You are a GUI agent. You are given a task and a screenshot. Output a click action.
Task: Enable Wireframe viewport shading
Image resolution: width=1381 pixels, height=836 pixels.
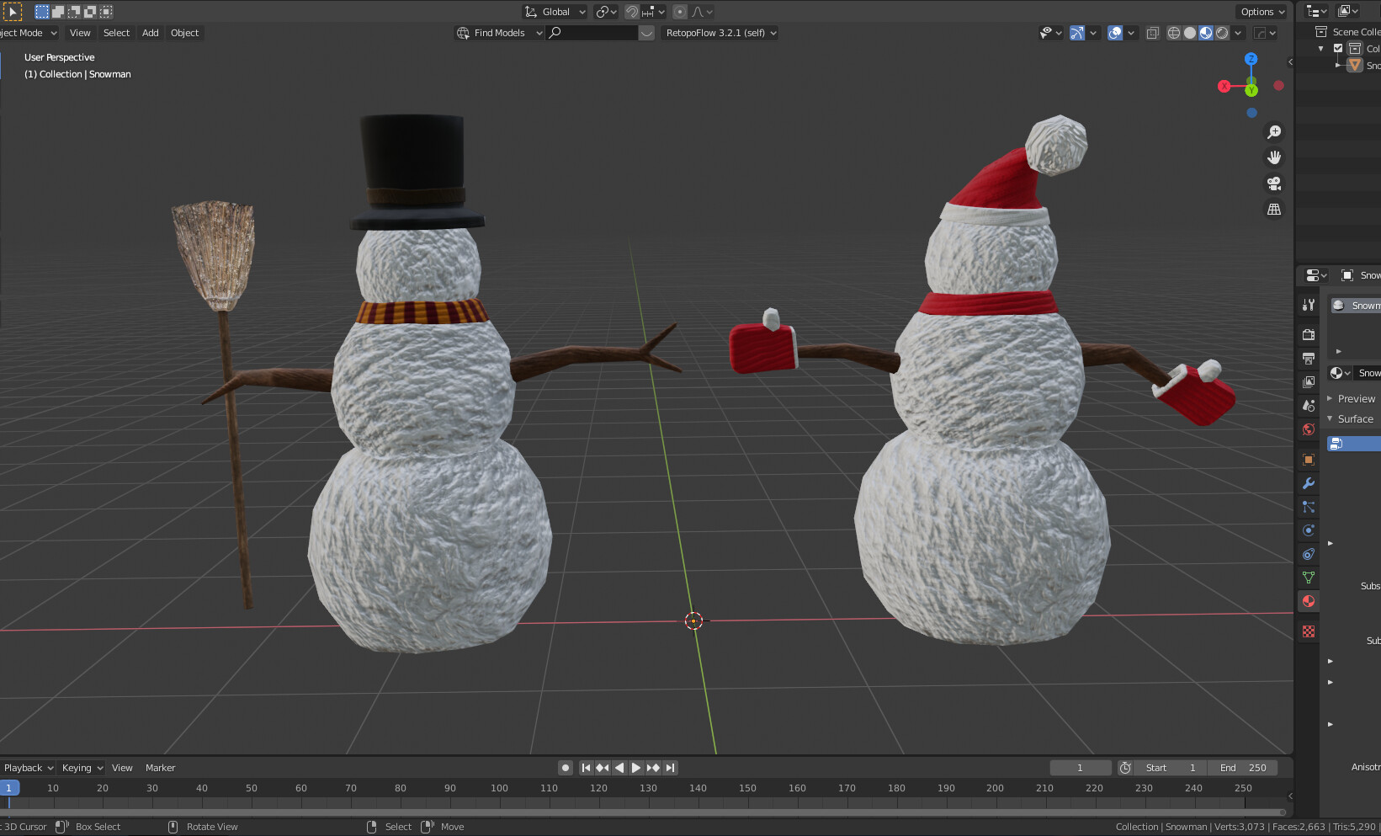point(1174,33)
